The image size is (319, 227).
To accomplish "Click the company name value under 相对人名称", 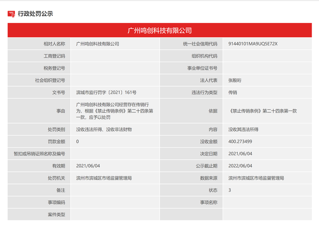I will pyautogui.click(x=98, y=44).
